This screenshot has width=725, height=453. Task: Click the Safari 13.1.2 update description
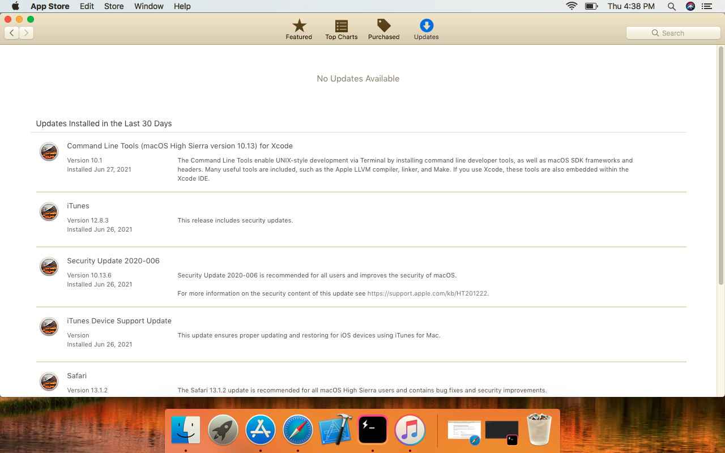click(362, 390)
